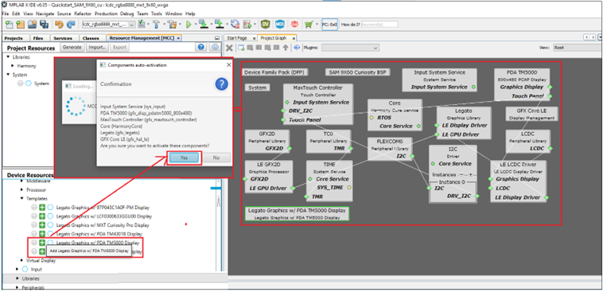
Task: Add Legato Graphics w/ MXT Curiosity Pro Display
Action: 42,224
